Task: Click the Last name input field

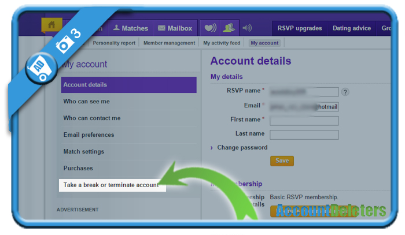Action: [304, 135]
